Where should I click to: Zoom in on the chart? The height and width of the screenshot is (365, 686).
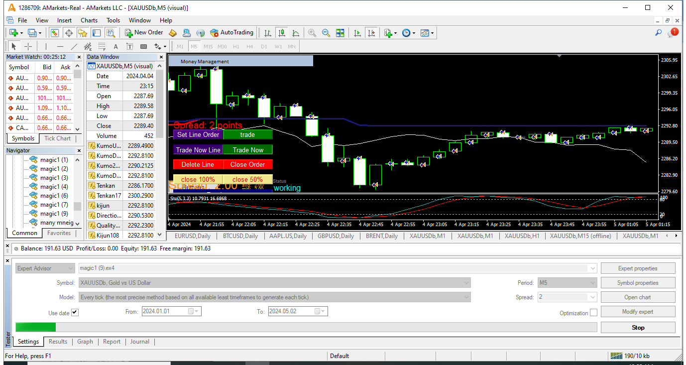[312, 33]
